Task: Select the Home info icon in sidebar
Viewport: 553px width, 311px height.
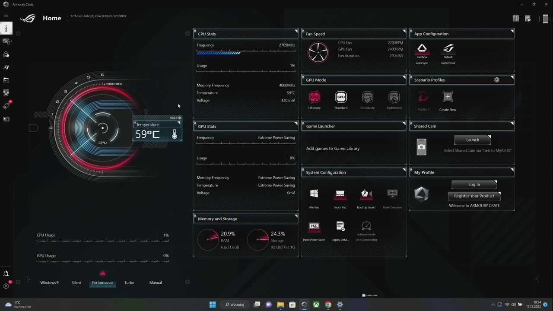Action: (6, 29)
